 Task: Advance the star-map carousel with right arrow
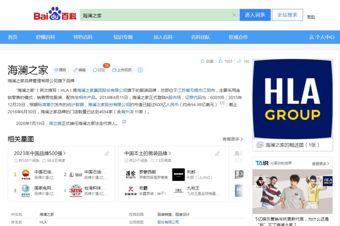[241, 174]
